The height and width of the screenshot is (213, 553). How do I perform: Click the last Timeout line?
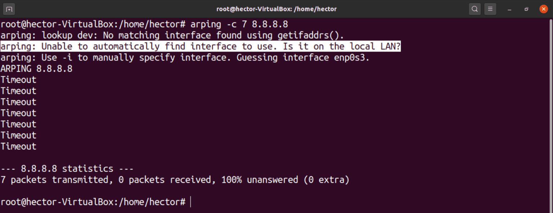18,146
